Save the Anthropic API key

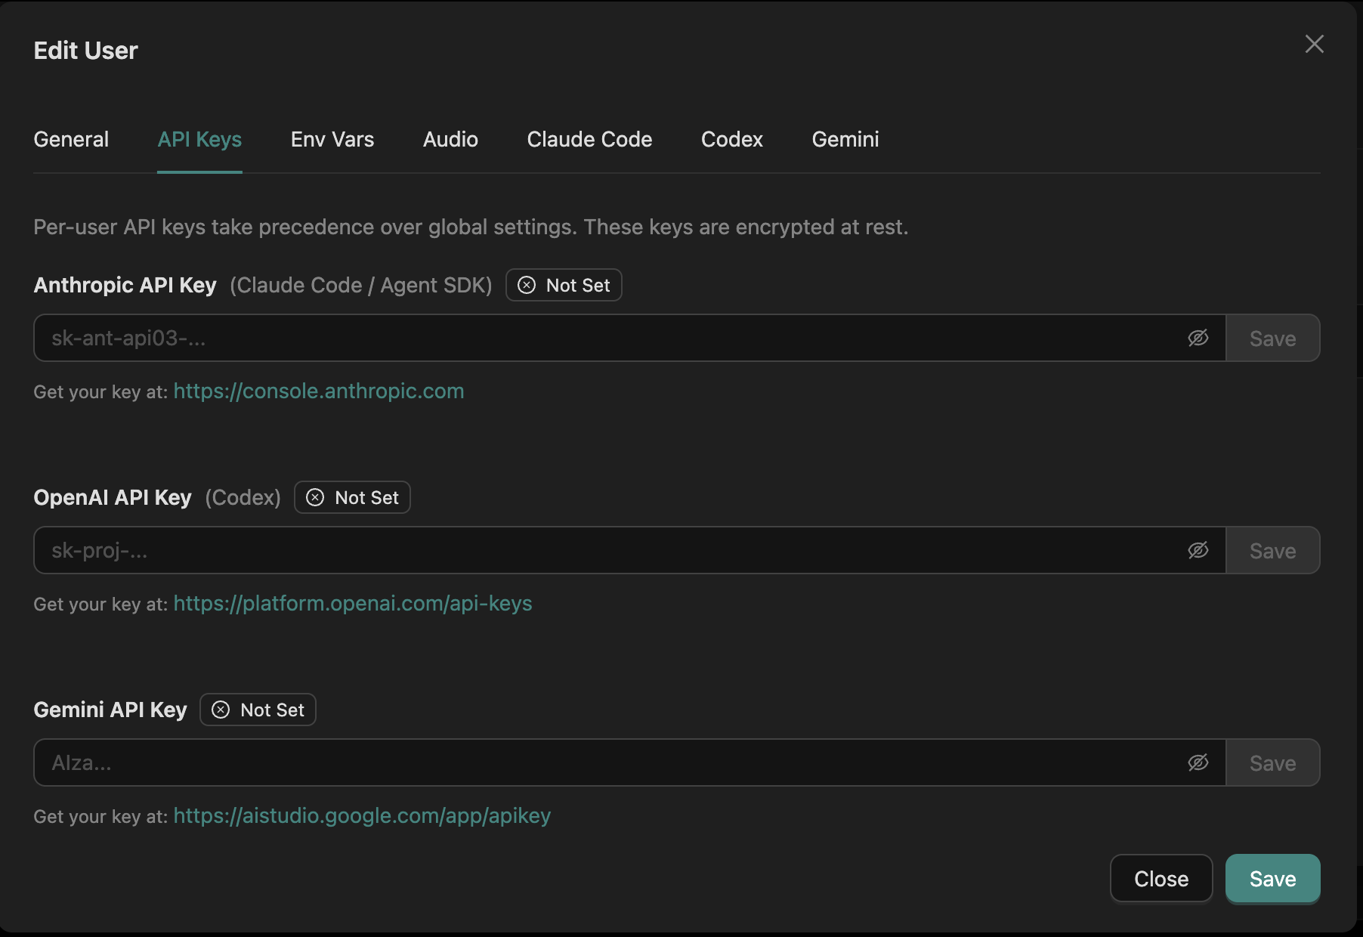click(x=1272, y=339)
